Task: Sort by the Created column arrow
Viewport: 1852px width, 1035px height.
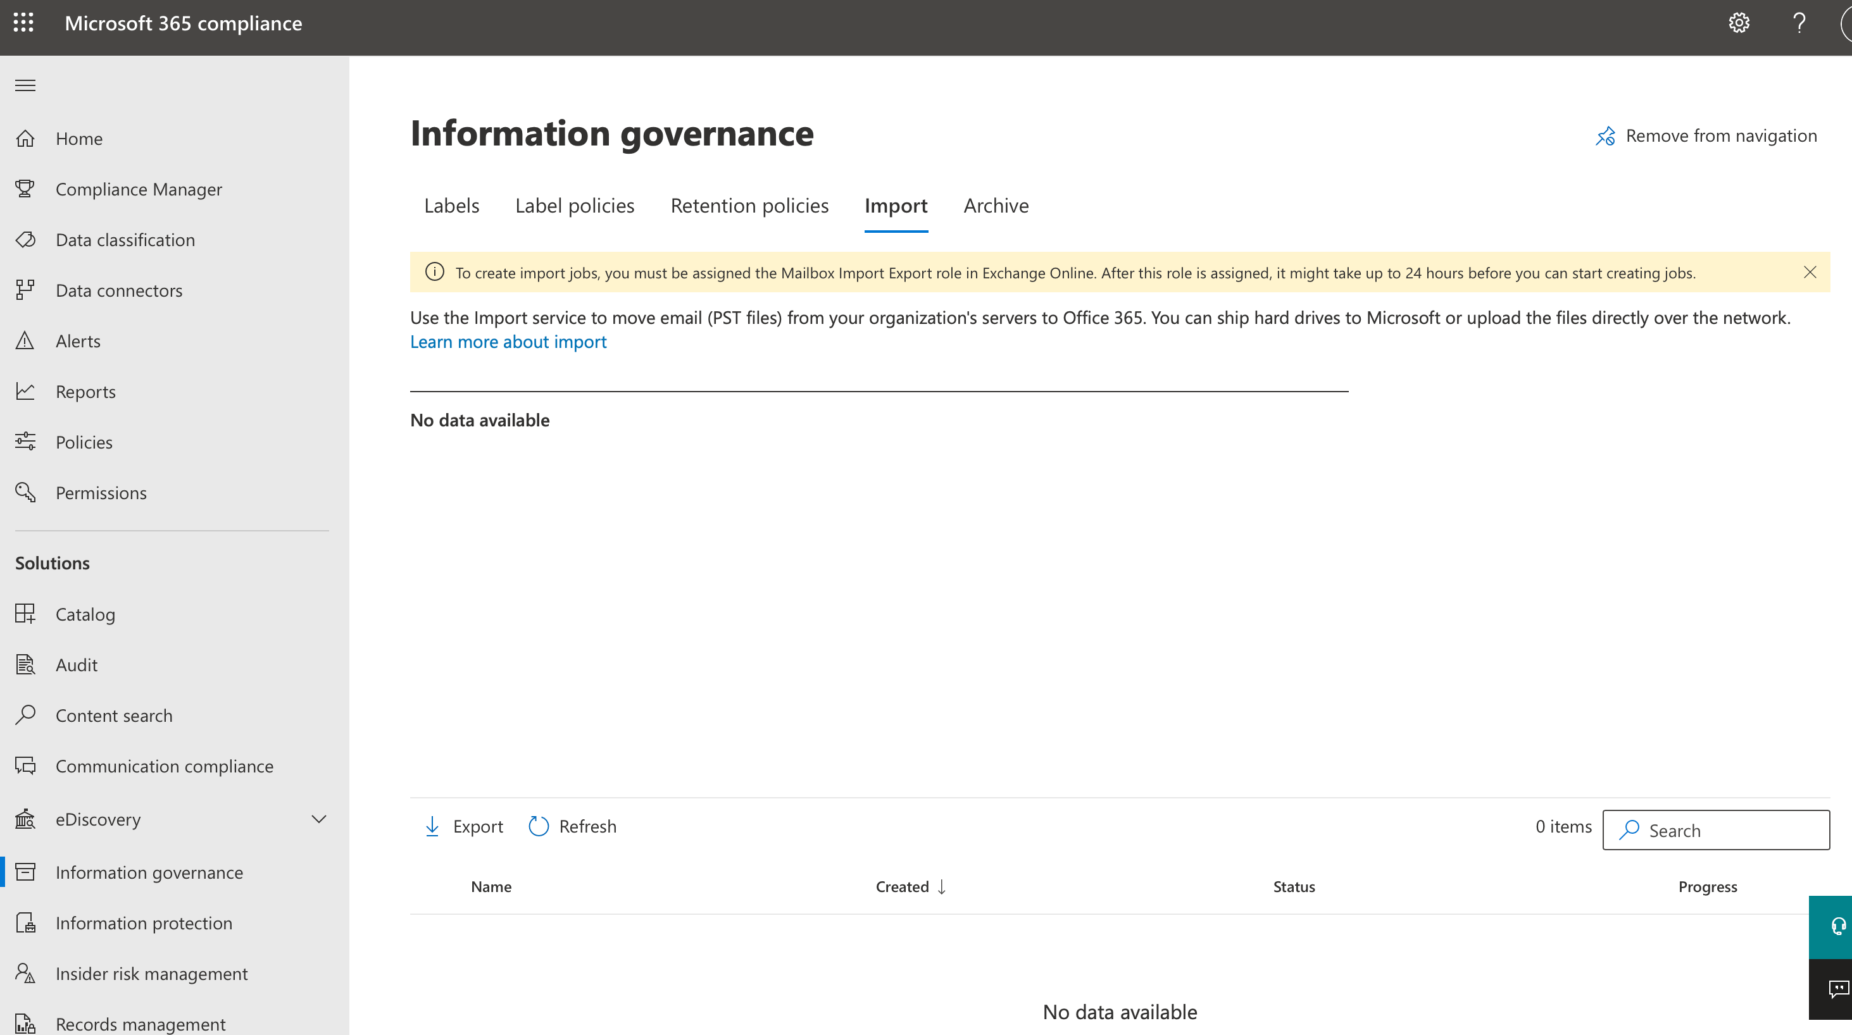Action: [x=941, y=887]
